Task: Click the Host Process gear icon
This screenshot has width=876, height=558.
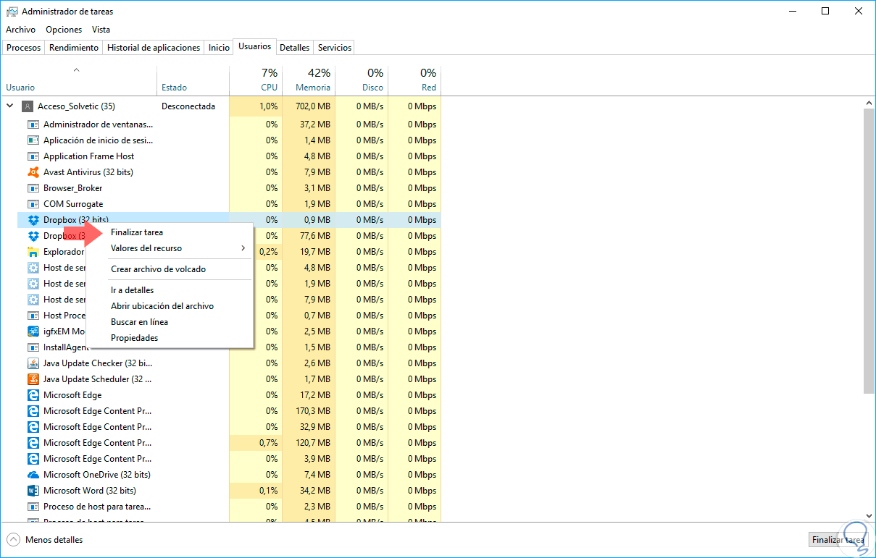Action: (33, 316)
